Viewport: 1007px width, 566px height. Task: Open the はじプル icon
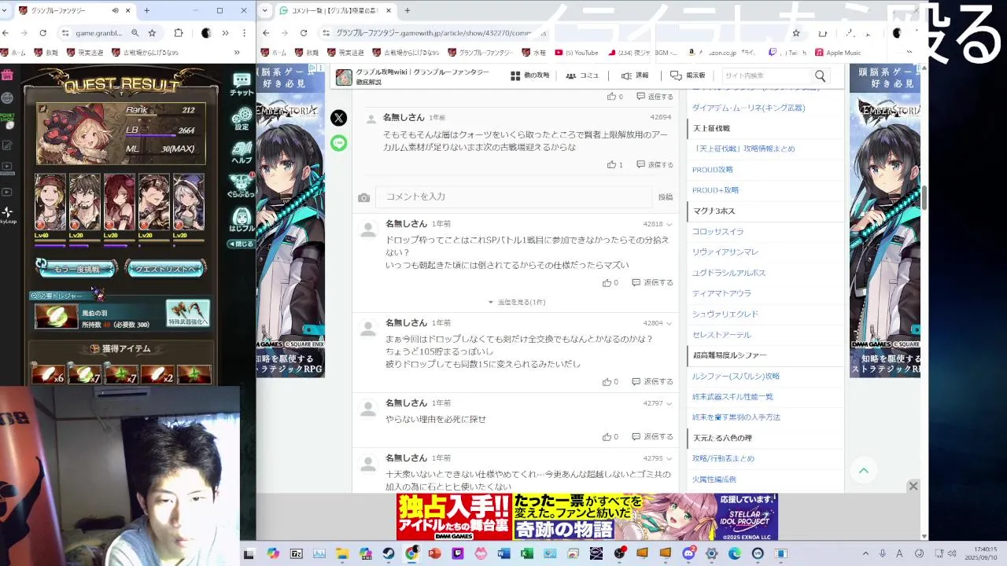click(x=242, y=219)
